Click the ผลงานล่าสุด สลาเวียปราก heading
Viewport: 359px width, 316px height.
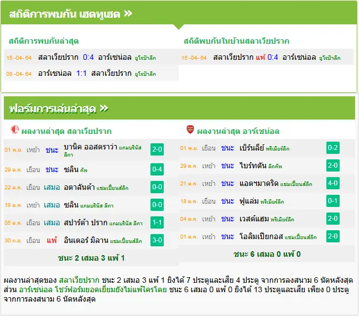(66, 131)
